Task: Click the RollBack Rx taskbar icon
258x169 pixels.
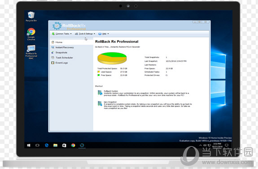Action: (x=82, y=145)
